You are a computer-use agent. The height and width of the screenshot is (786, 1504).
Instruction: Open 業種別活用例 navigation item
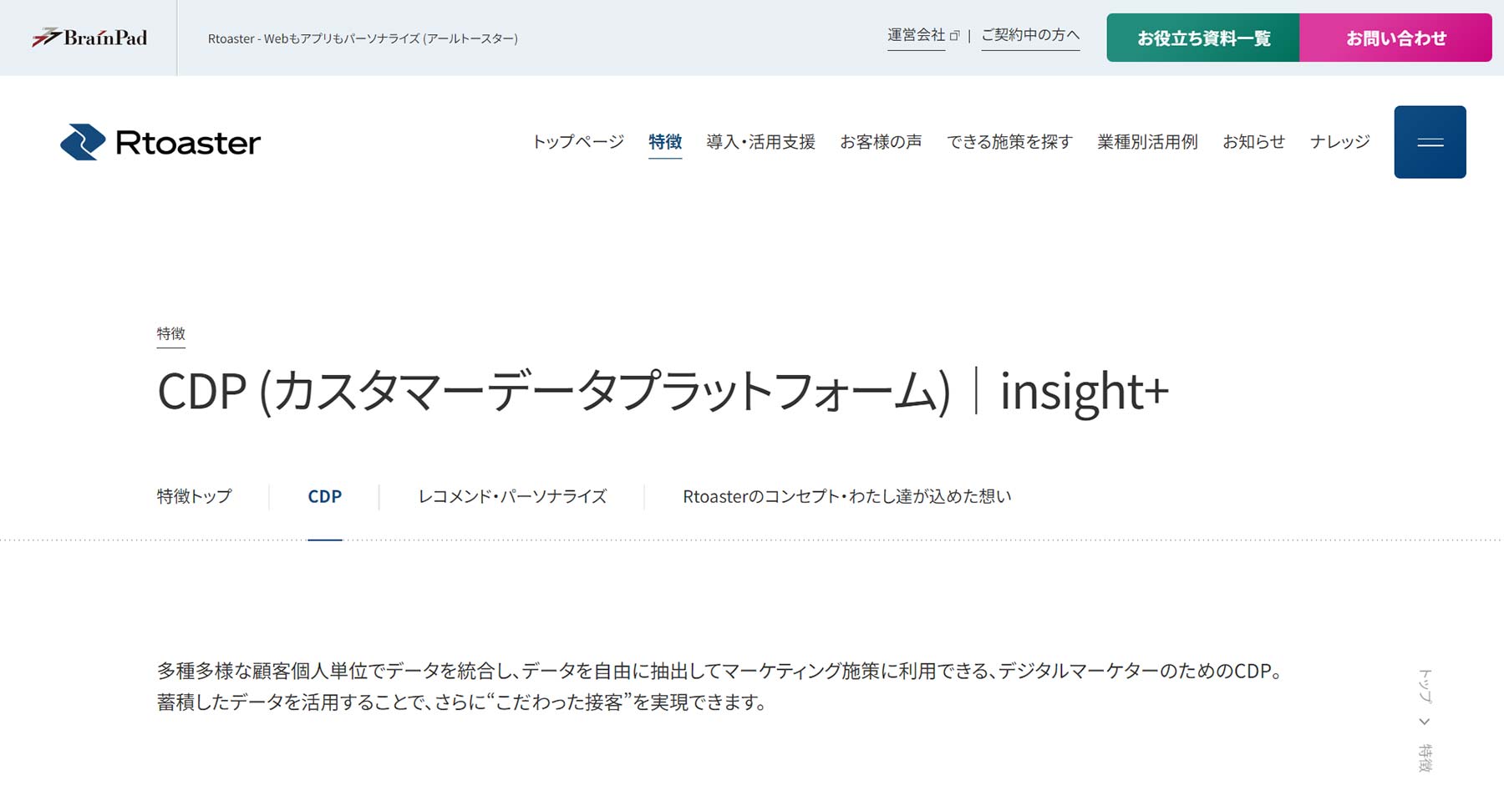1147,141
